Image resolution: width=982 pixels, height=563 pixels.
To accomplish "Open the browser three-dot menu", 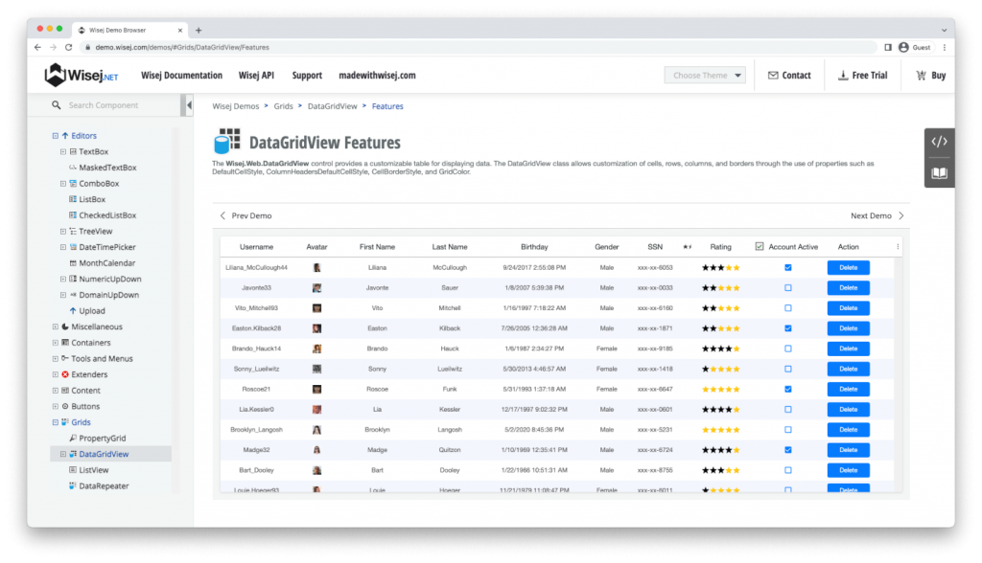I will pos(945,48).
